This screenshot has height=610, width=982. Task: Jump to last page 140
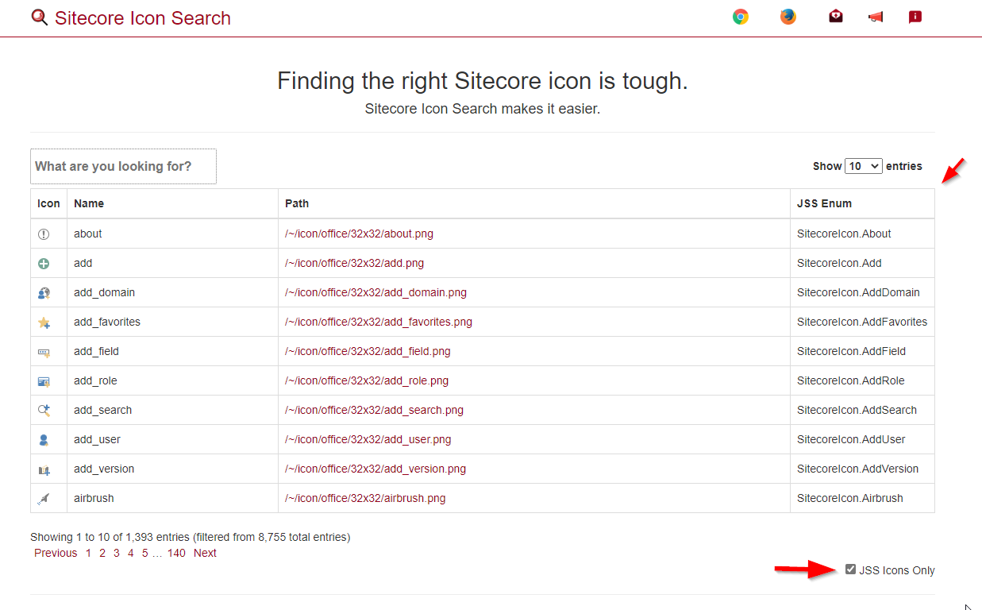pyautogui.click(x=176, y=553)
